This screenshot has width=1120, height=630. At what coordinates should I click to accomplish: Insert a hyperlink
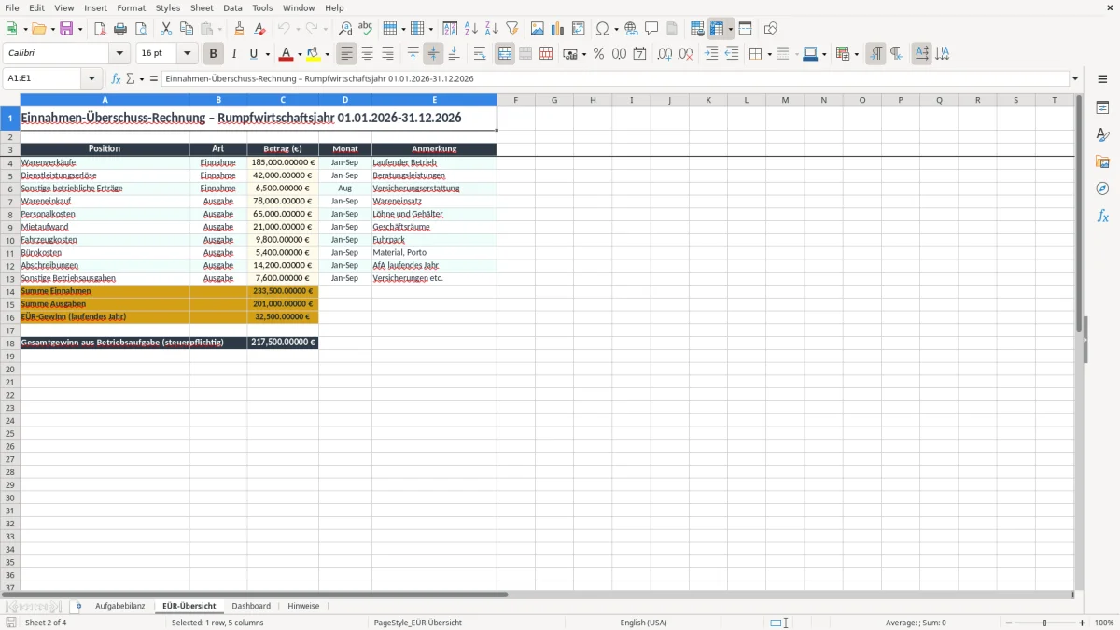click(x=631, y=29)
